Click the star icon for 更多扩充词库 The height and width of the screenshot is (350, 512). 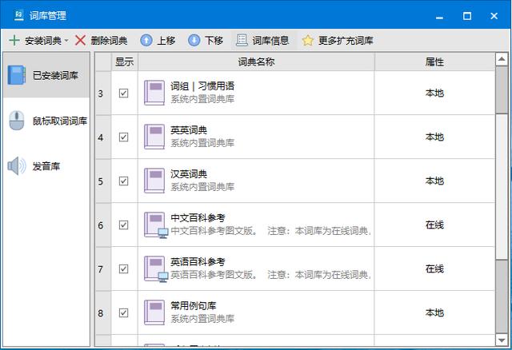tap(307, 41)
